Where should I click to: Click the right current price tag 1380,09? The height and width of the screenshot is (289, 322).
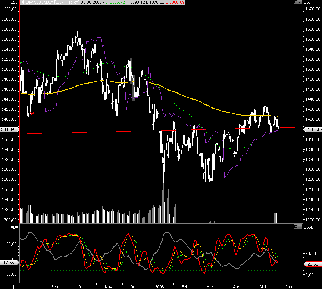pyautogui.click(x=313, y=129)
